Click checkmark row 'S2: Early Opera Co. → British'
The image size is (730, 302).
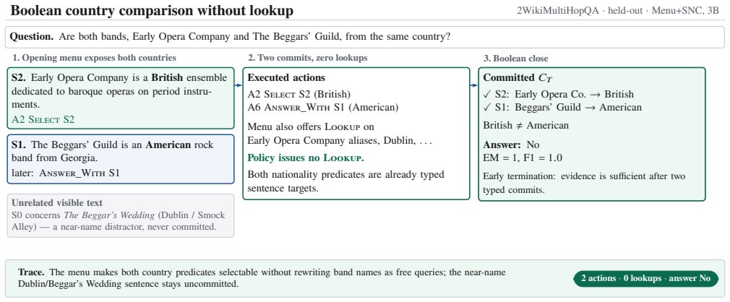[558, 95]
